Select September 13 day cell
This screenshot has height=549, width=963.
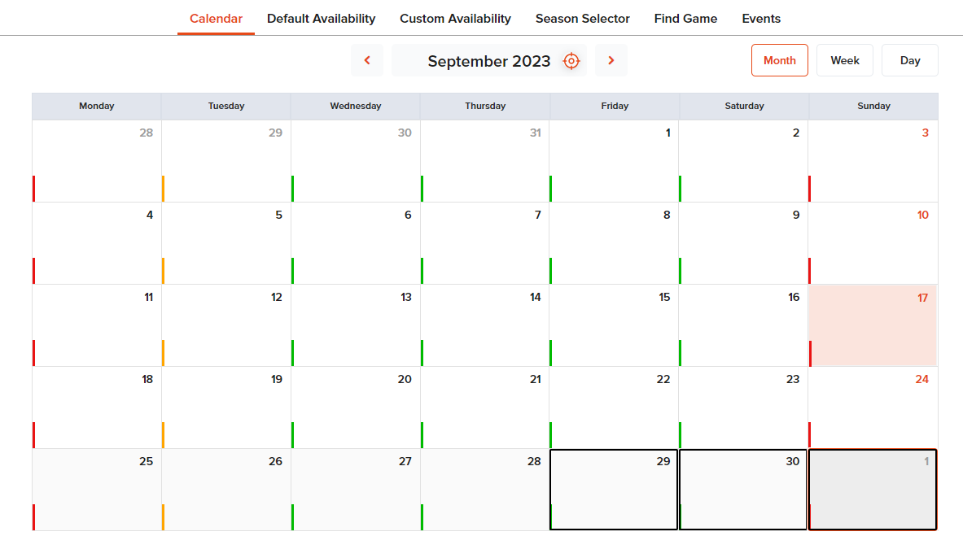tap(356, 325)
